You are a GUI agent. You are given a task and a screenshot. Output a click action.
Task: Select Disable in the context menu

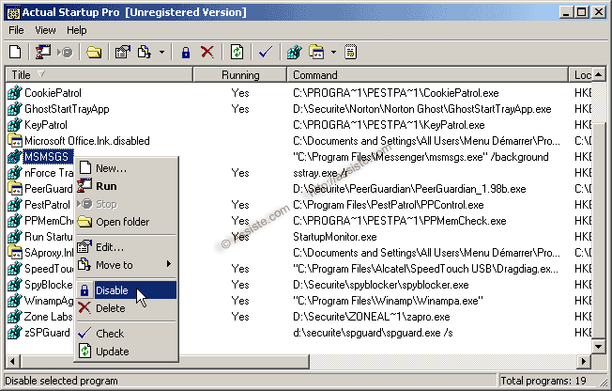click(126, 290)
